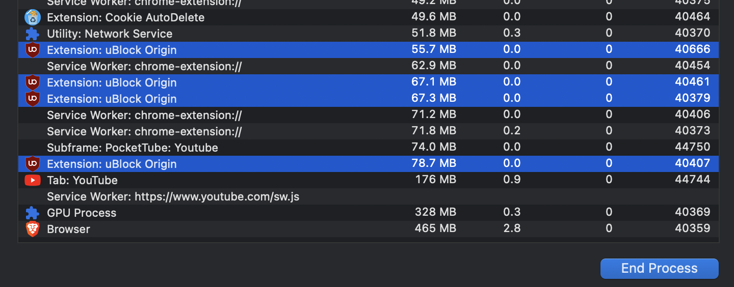Click the End Process button
The image size is (734, 287).
coord(659,269)
